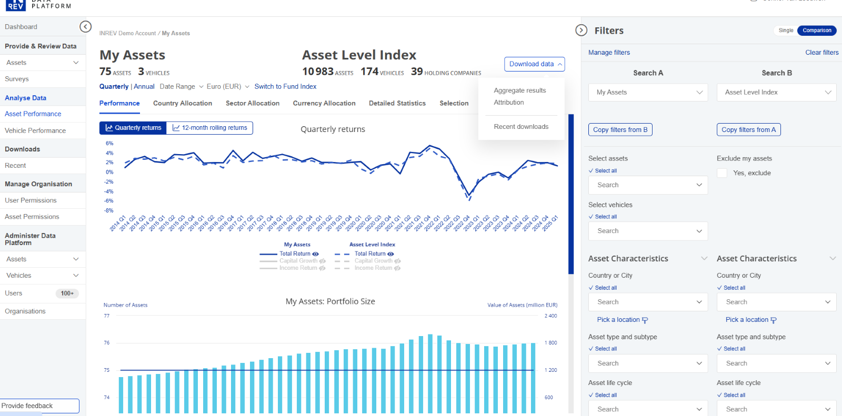Image resolution: width=842 pixels, height=416 pixels.
Task: Tick the 'Yes, exclude' checkbox
Action: pos(722,173)
